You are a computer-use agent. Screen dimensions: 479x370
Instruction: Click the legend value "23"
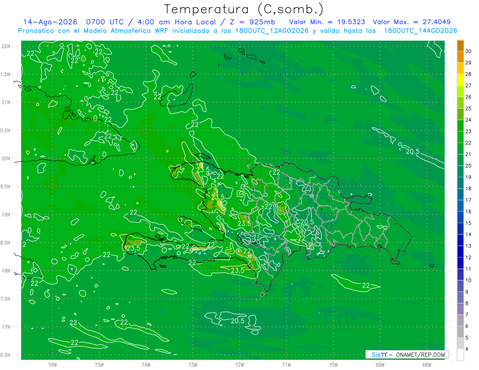(x=469, y=131)
